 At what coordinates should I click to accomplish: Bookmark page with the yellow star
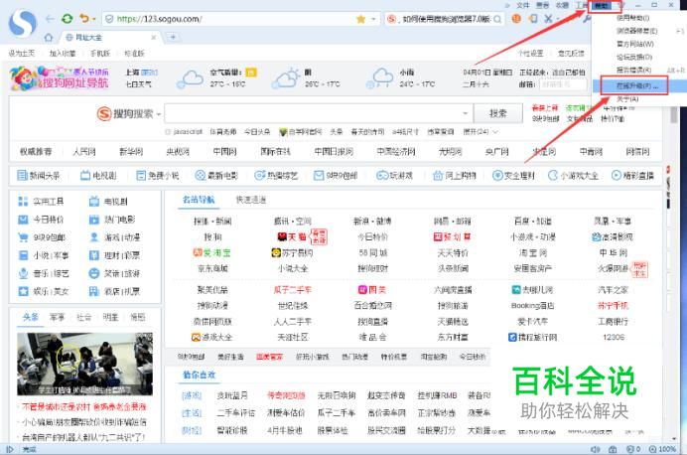pyautogui.click(x=361, y=19)
